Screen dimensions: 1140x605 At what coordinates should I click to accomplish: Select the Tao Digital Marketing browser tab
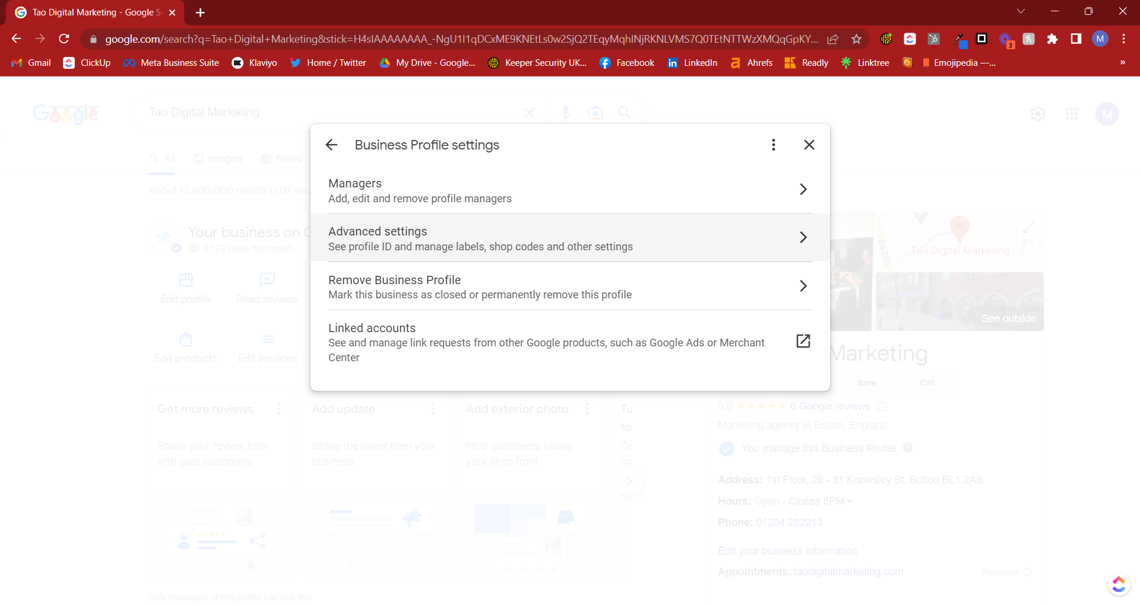(95, 12)
